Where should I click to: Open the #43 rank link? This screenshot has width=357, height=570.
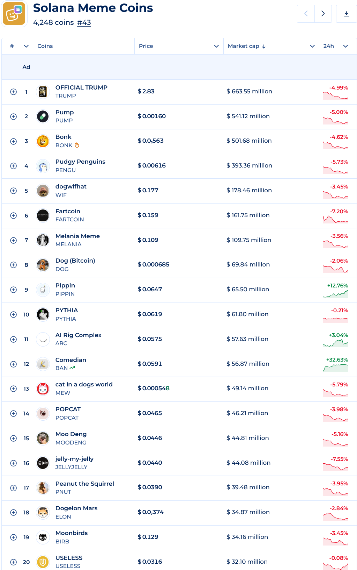click(x=84, y=22)
